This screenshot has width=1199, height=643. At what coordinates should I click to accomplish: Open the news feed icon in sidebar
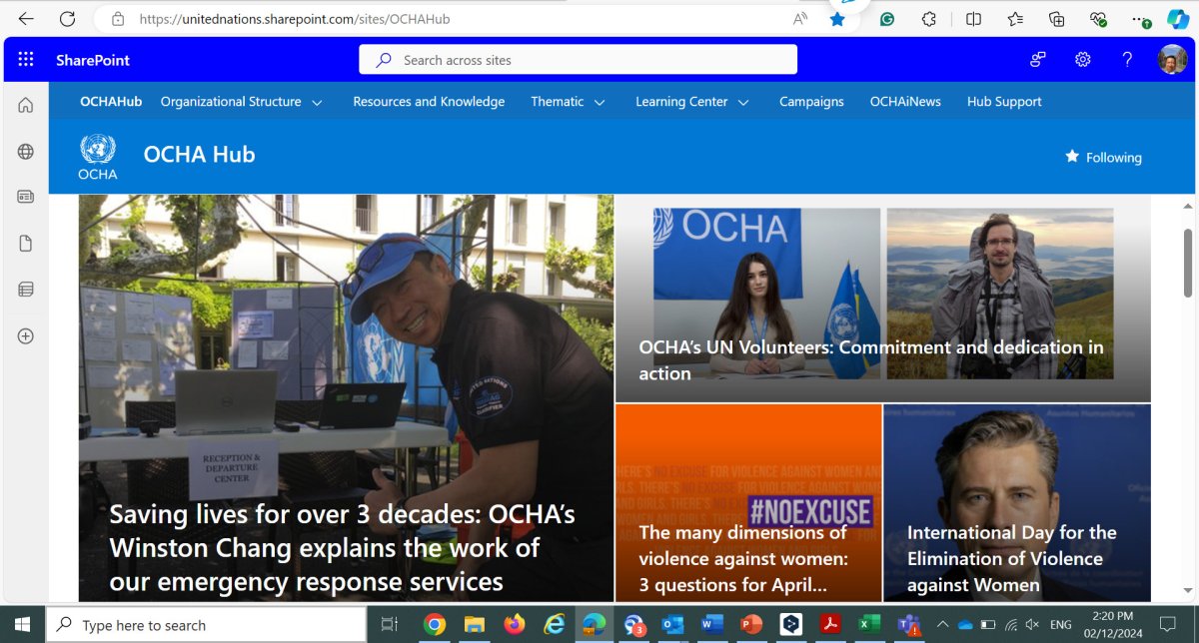point(26,198)
